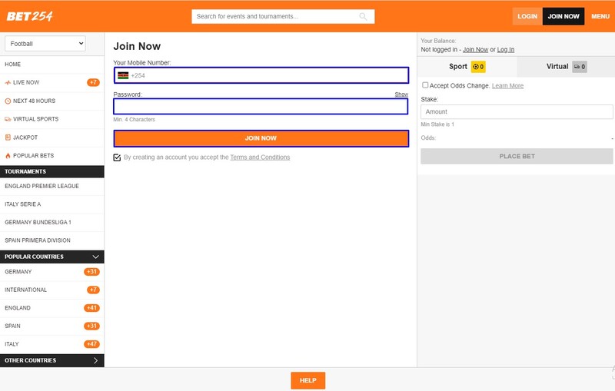Focus the mobile number input field
This screenshot has height=391, width=615.
[x=261, y=75]
